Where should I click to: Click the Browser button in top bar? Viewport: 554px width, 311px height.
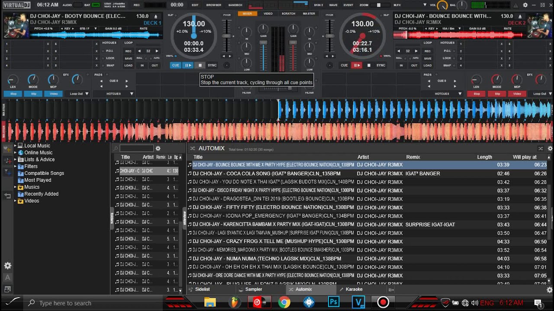coord(214,5)
